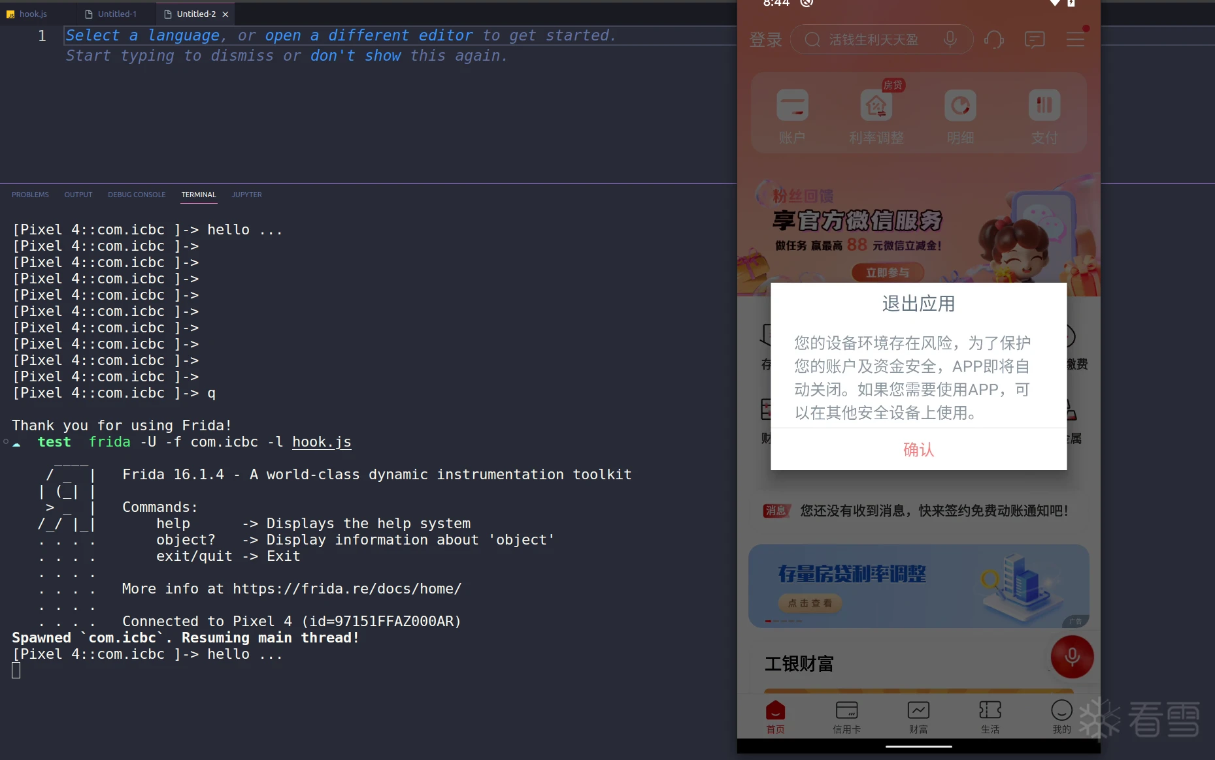
Task: Open the 利率调整 rate adjustment icon
Action: point(876,117)
